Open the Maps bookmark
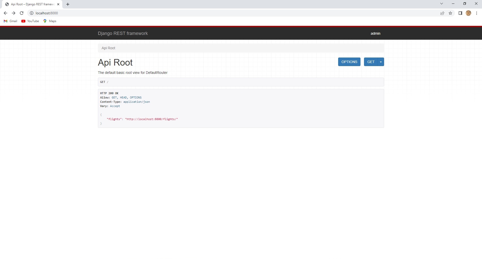The height and width of the screenshot is (259, 482). click(50, 21)
